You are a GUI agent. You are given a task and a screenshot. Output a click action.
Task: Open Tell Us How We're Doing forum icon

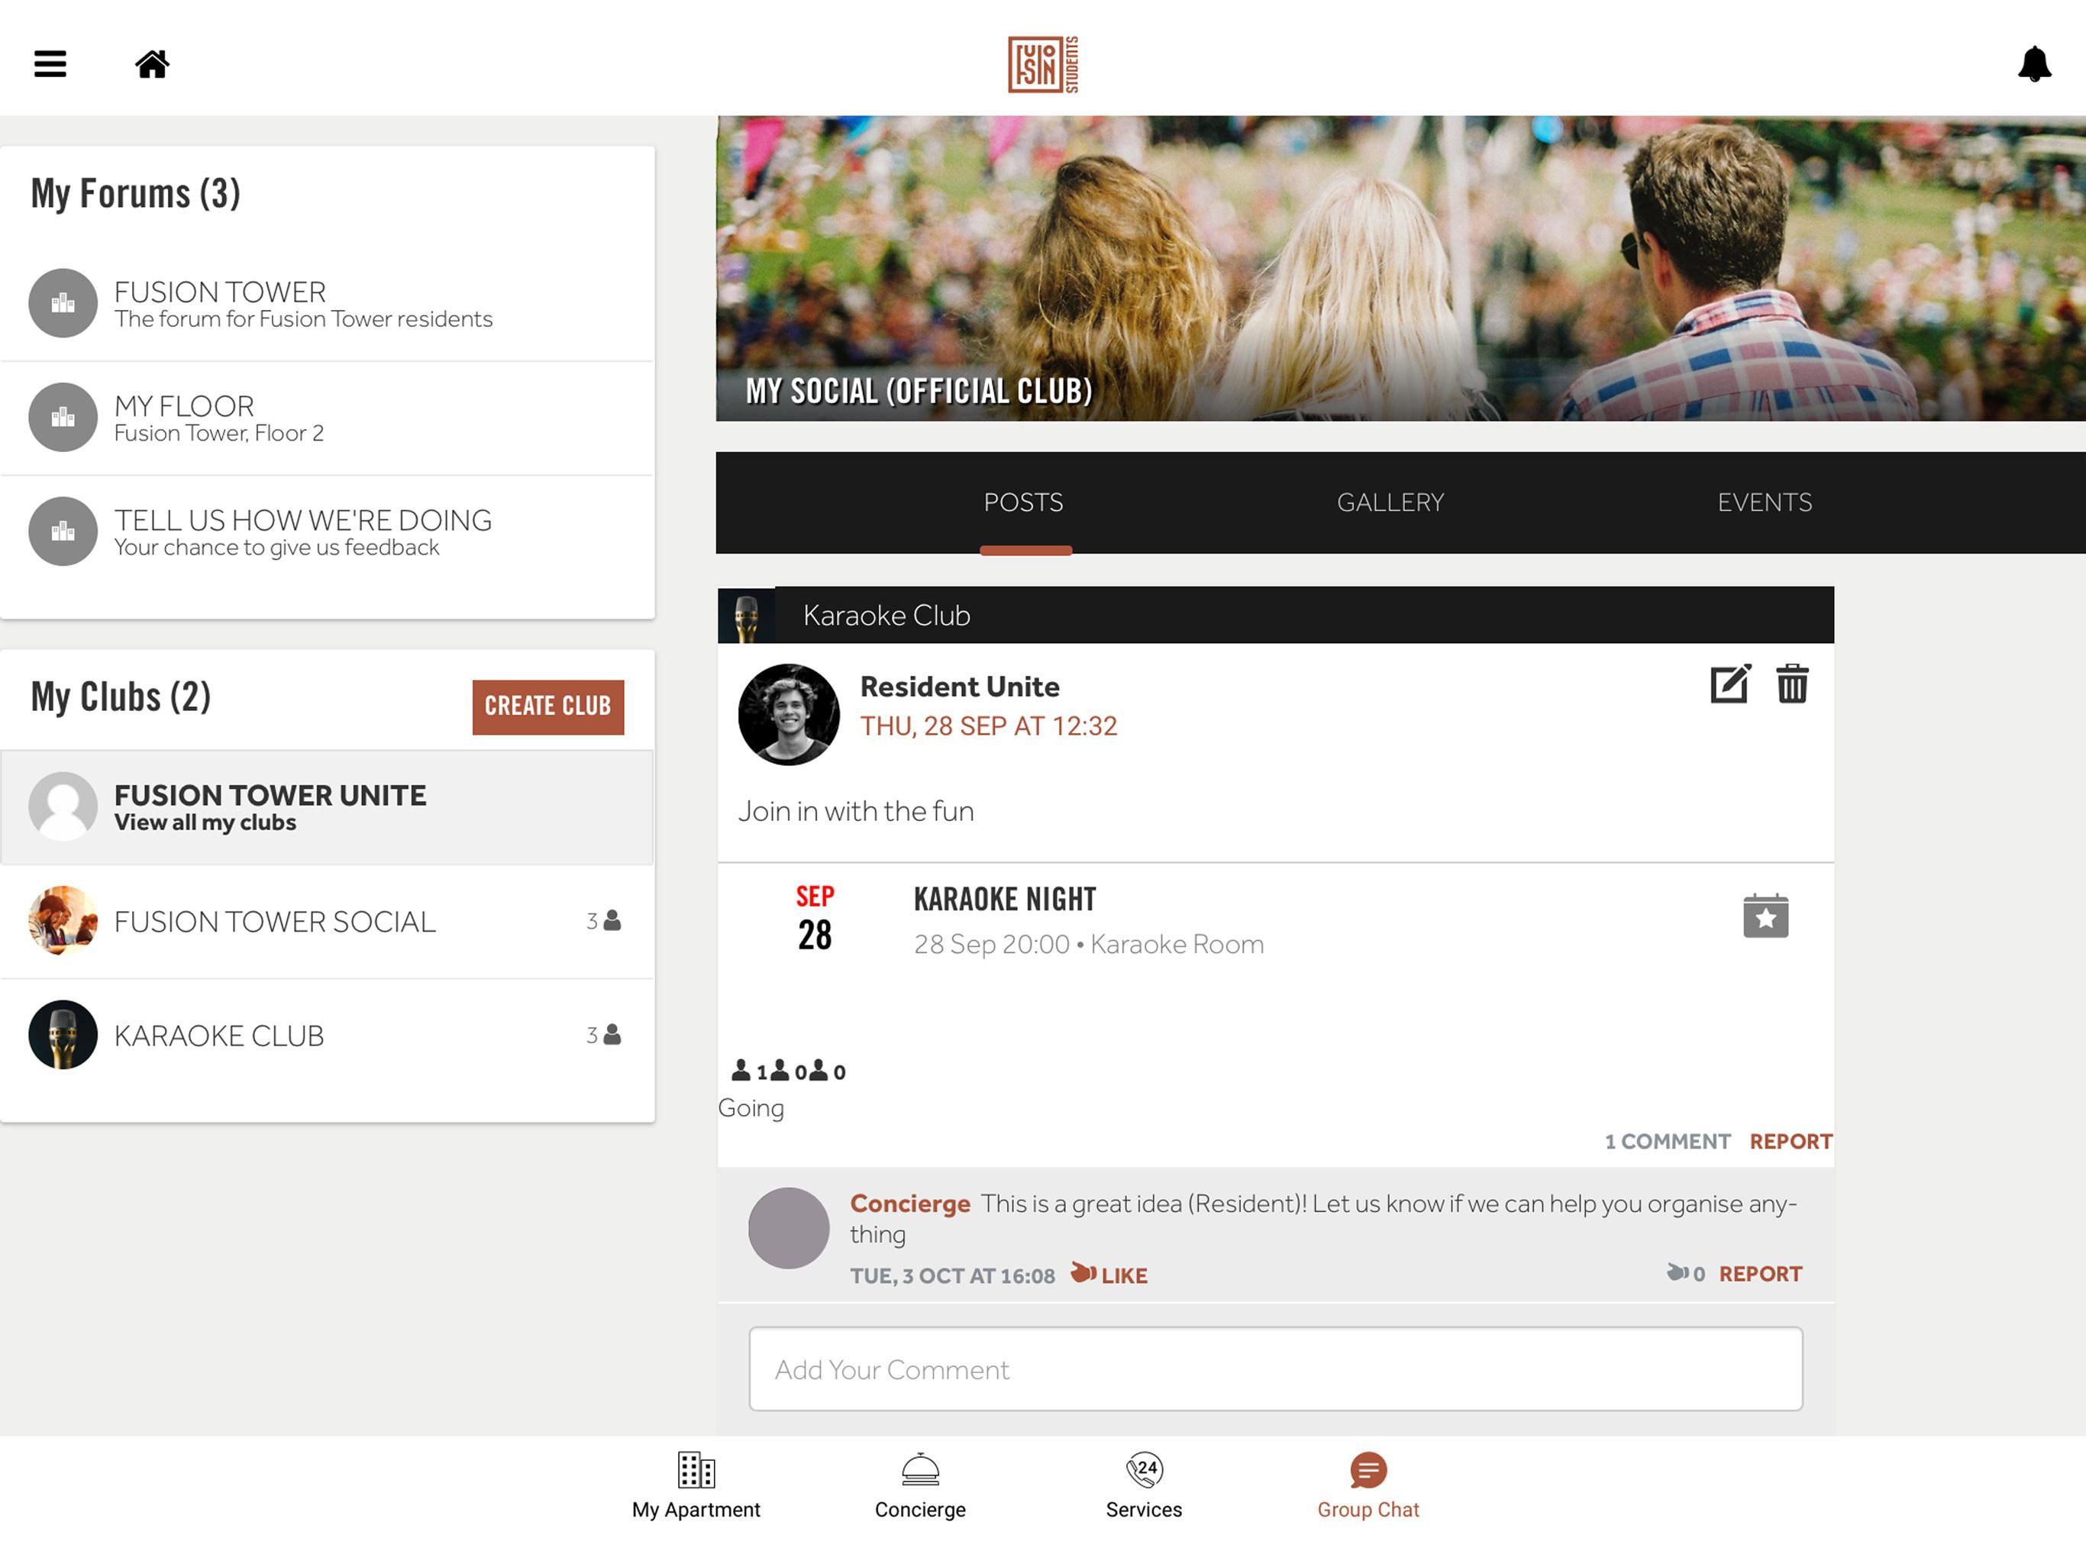pos(63,531)
